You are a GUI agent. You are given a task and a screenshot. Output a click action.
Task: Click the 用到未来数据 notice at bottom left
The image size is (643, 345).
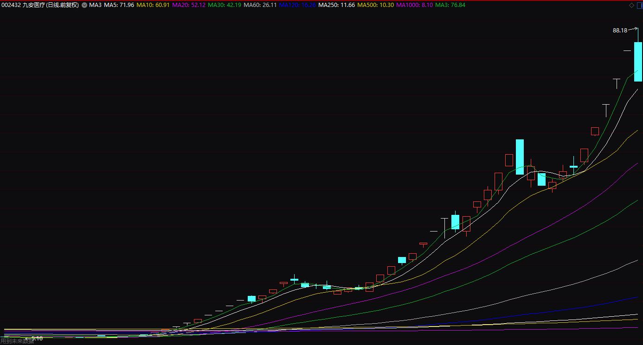pos(17,342)
